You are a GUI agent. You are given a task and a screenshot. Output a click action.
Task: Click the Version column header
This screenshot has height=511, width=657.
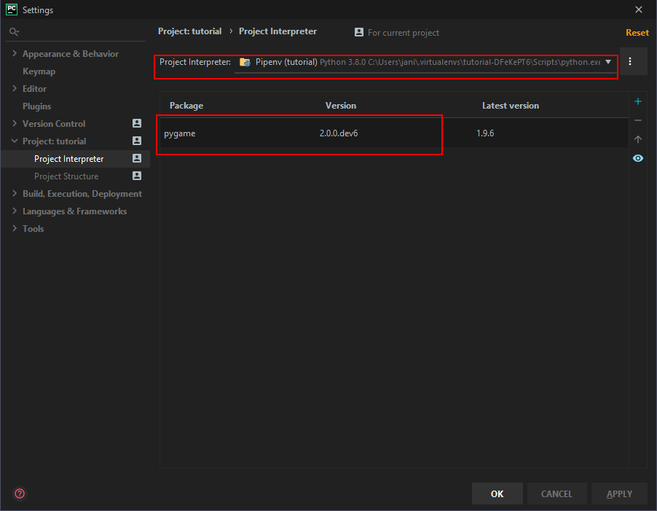[x=341, y=106]
